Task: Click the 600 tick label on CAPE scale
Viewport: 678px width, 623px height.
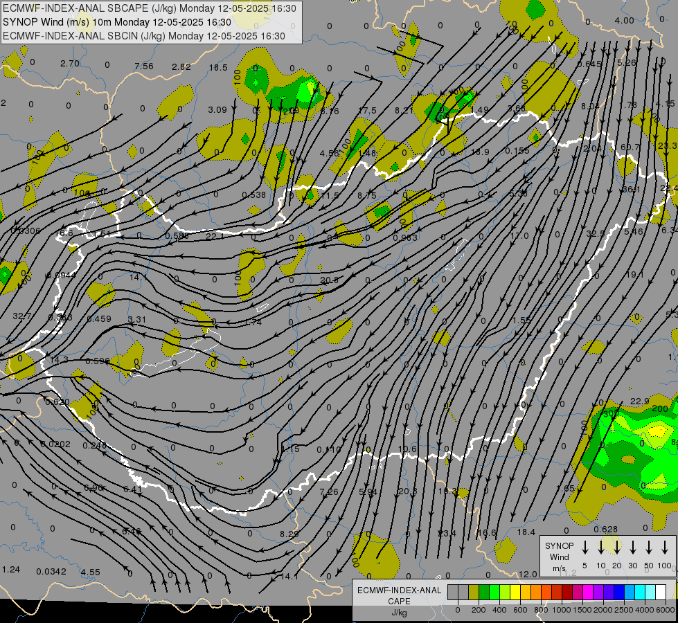Action: click(x=520, y=610)
